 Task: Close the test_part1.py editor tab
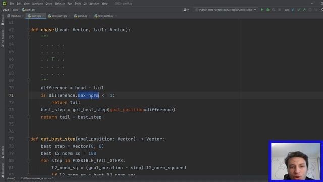tap(69, 16)
